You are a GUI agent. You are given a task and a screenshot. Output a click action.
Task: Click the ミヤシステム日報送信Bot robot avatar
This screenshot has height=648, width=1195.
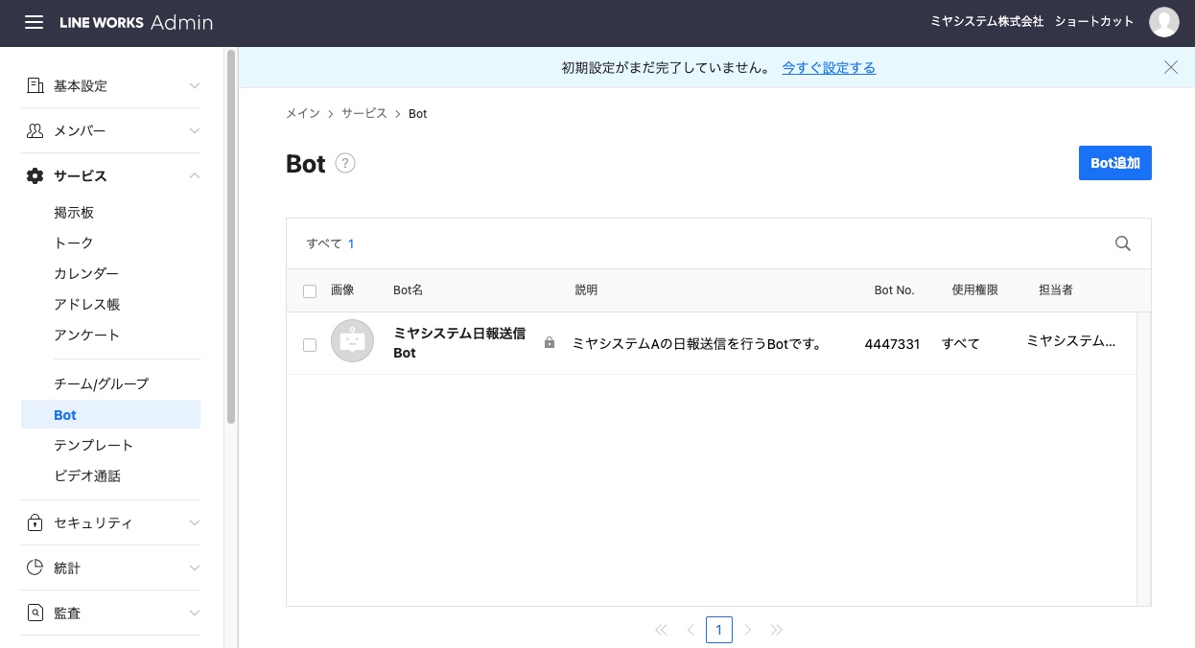coord(352,341)
